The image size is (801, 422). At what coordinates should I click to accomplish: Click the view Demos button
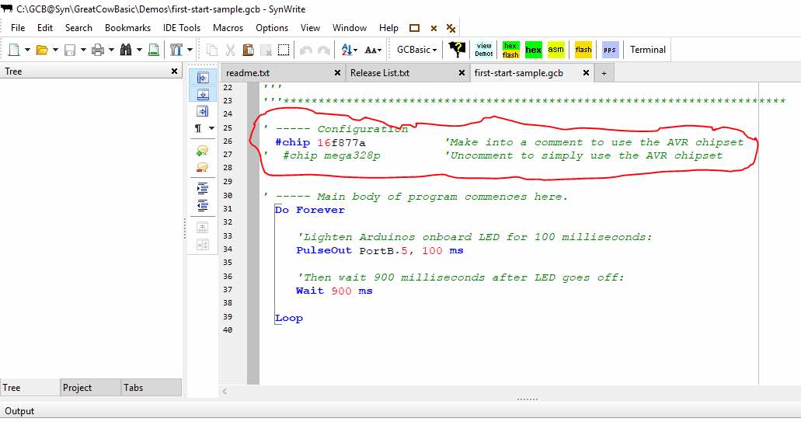tap(484, 50)
